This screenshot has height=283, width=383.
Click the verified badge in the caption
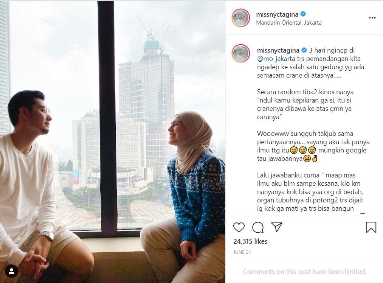pyautogui.click(x=304, y=50)
